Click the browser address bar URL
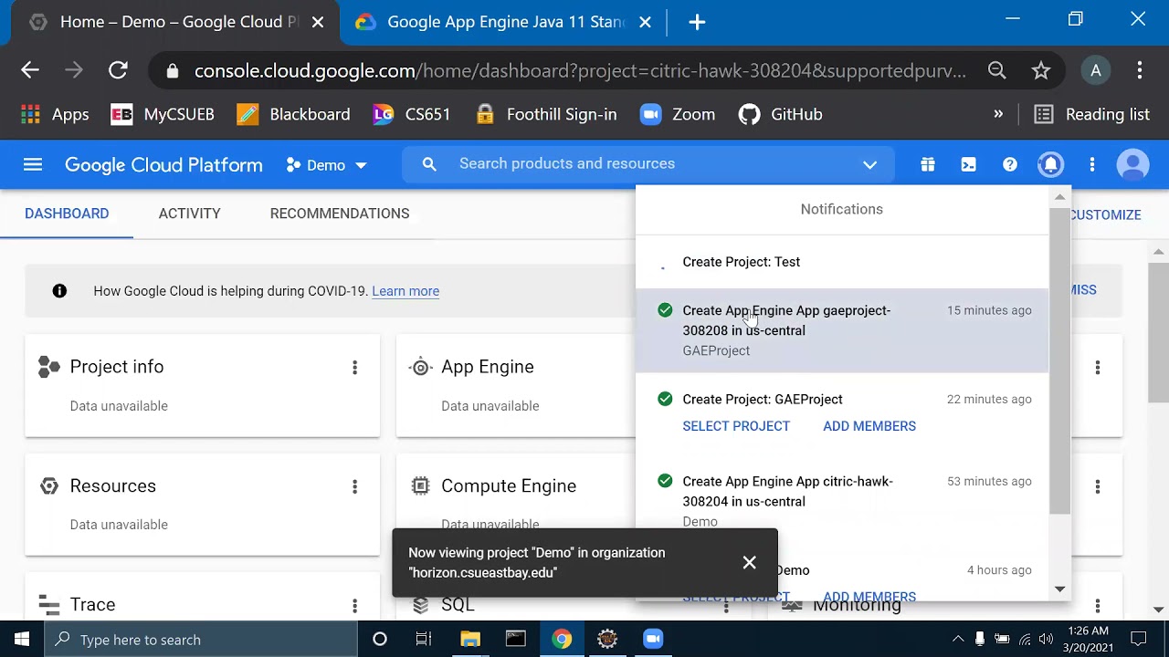This screenshot has width=1169, height=657. (580, 70)
